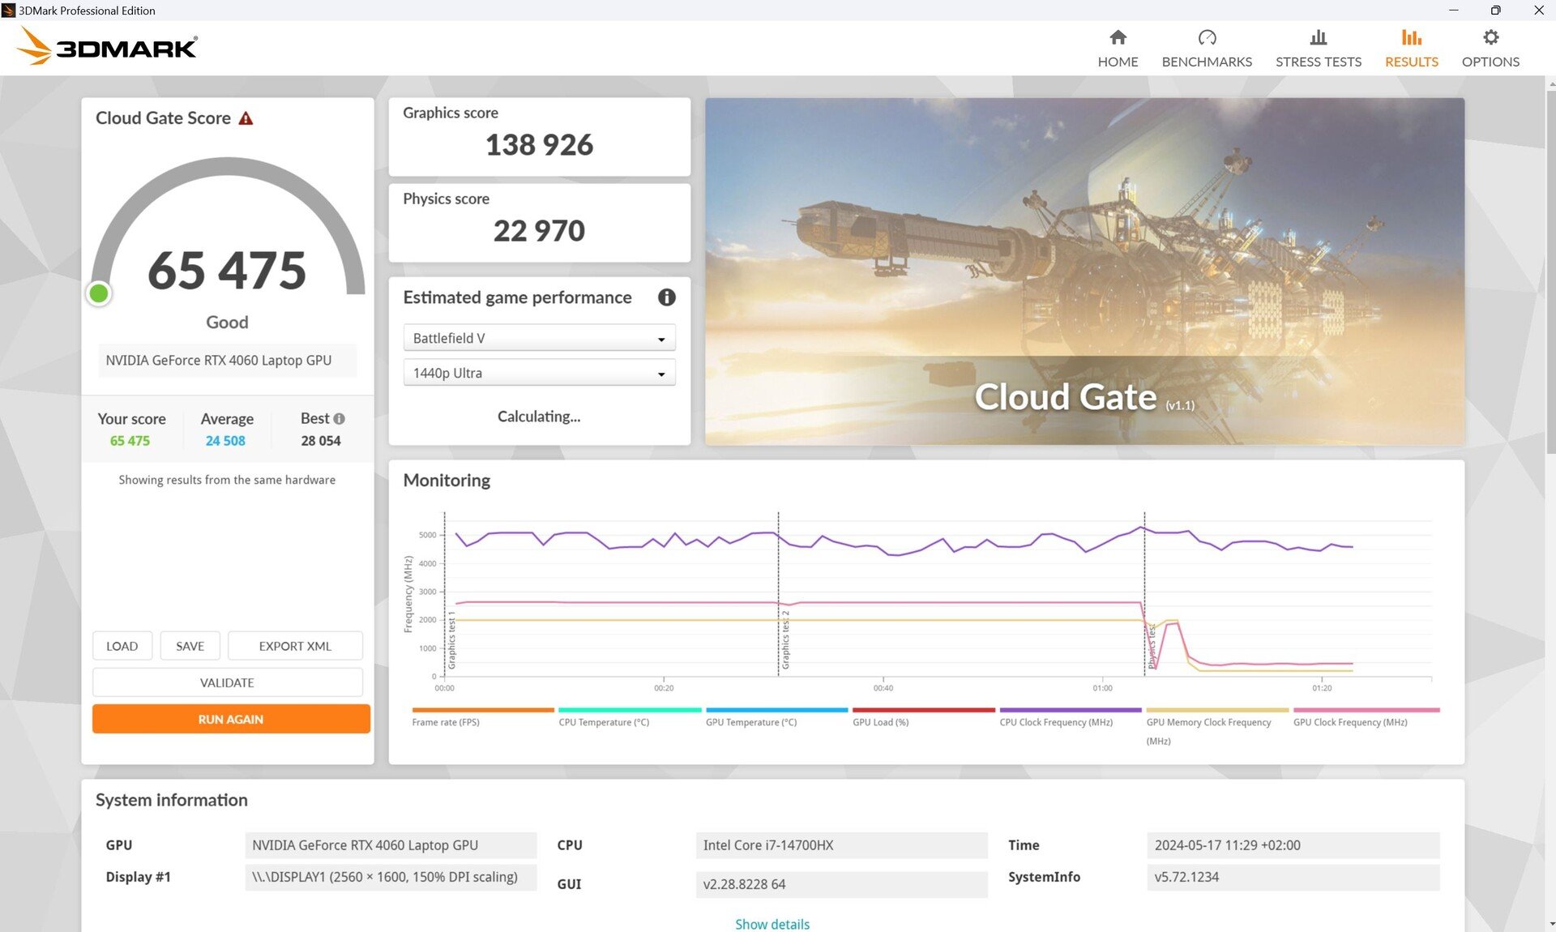Click the 3DMark title bar app icon

pos(8,10)
